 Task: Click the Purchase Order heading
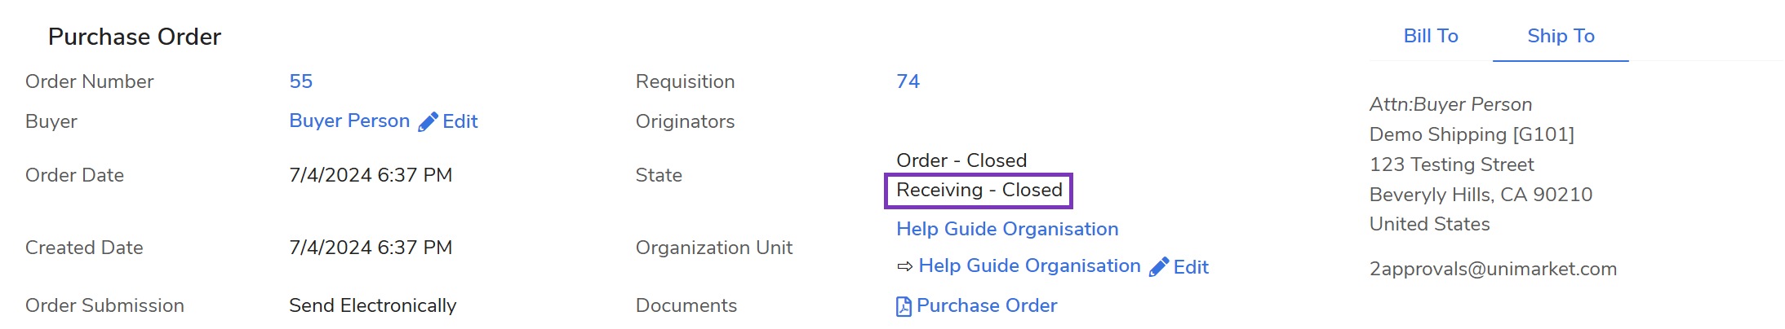click(x=135, y=37)
